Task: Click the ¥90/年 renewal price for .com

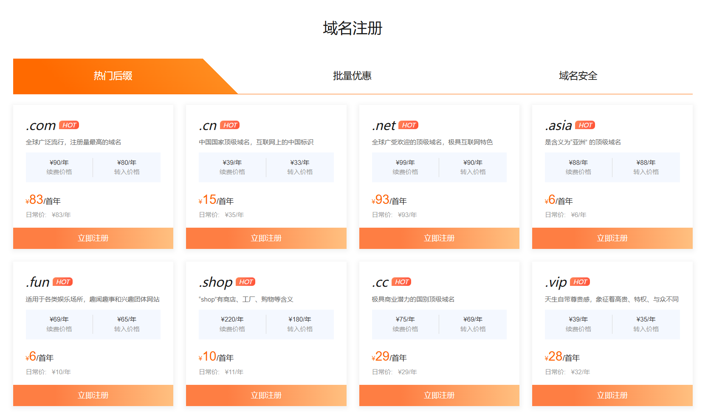Action: pyautogui.click(x=59, y=163)
